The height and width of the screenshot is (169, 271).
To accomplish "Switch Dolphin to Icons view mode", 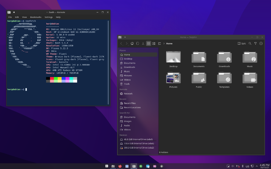I will (149, 44).
